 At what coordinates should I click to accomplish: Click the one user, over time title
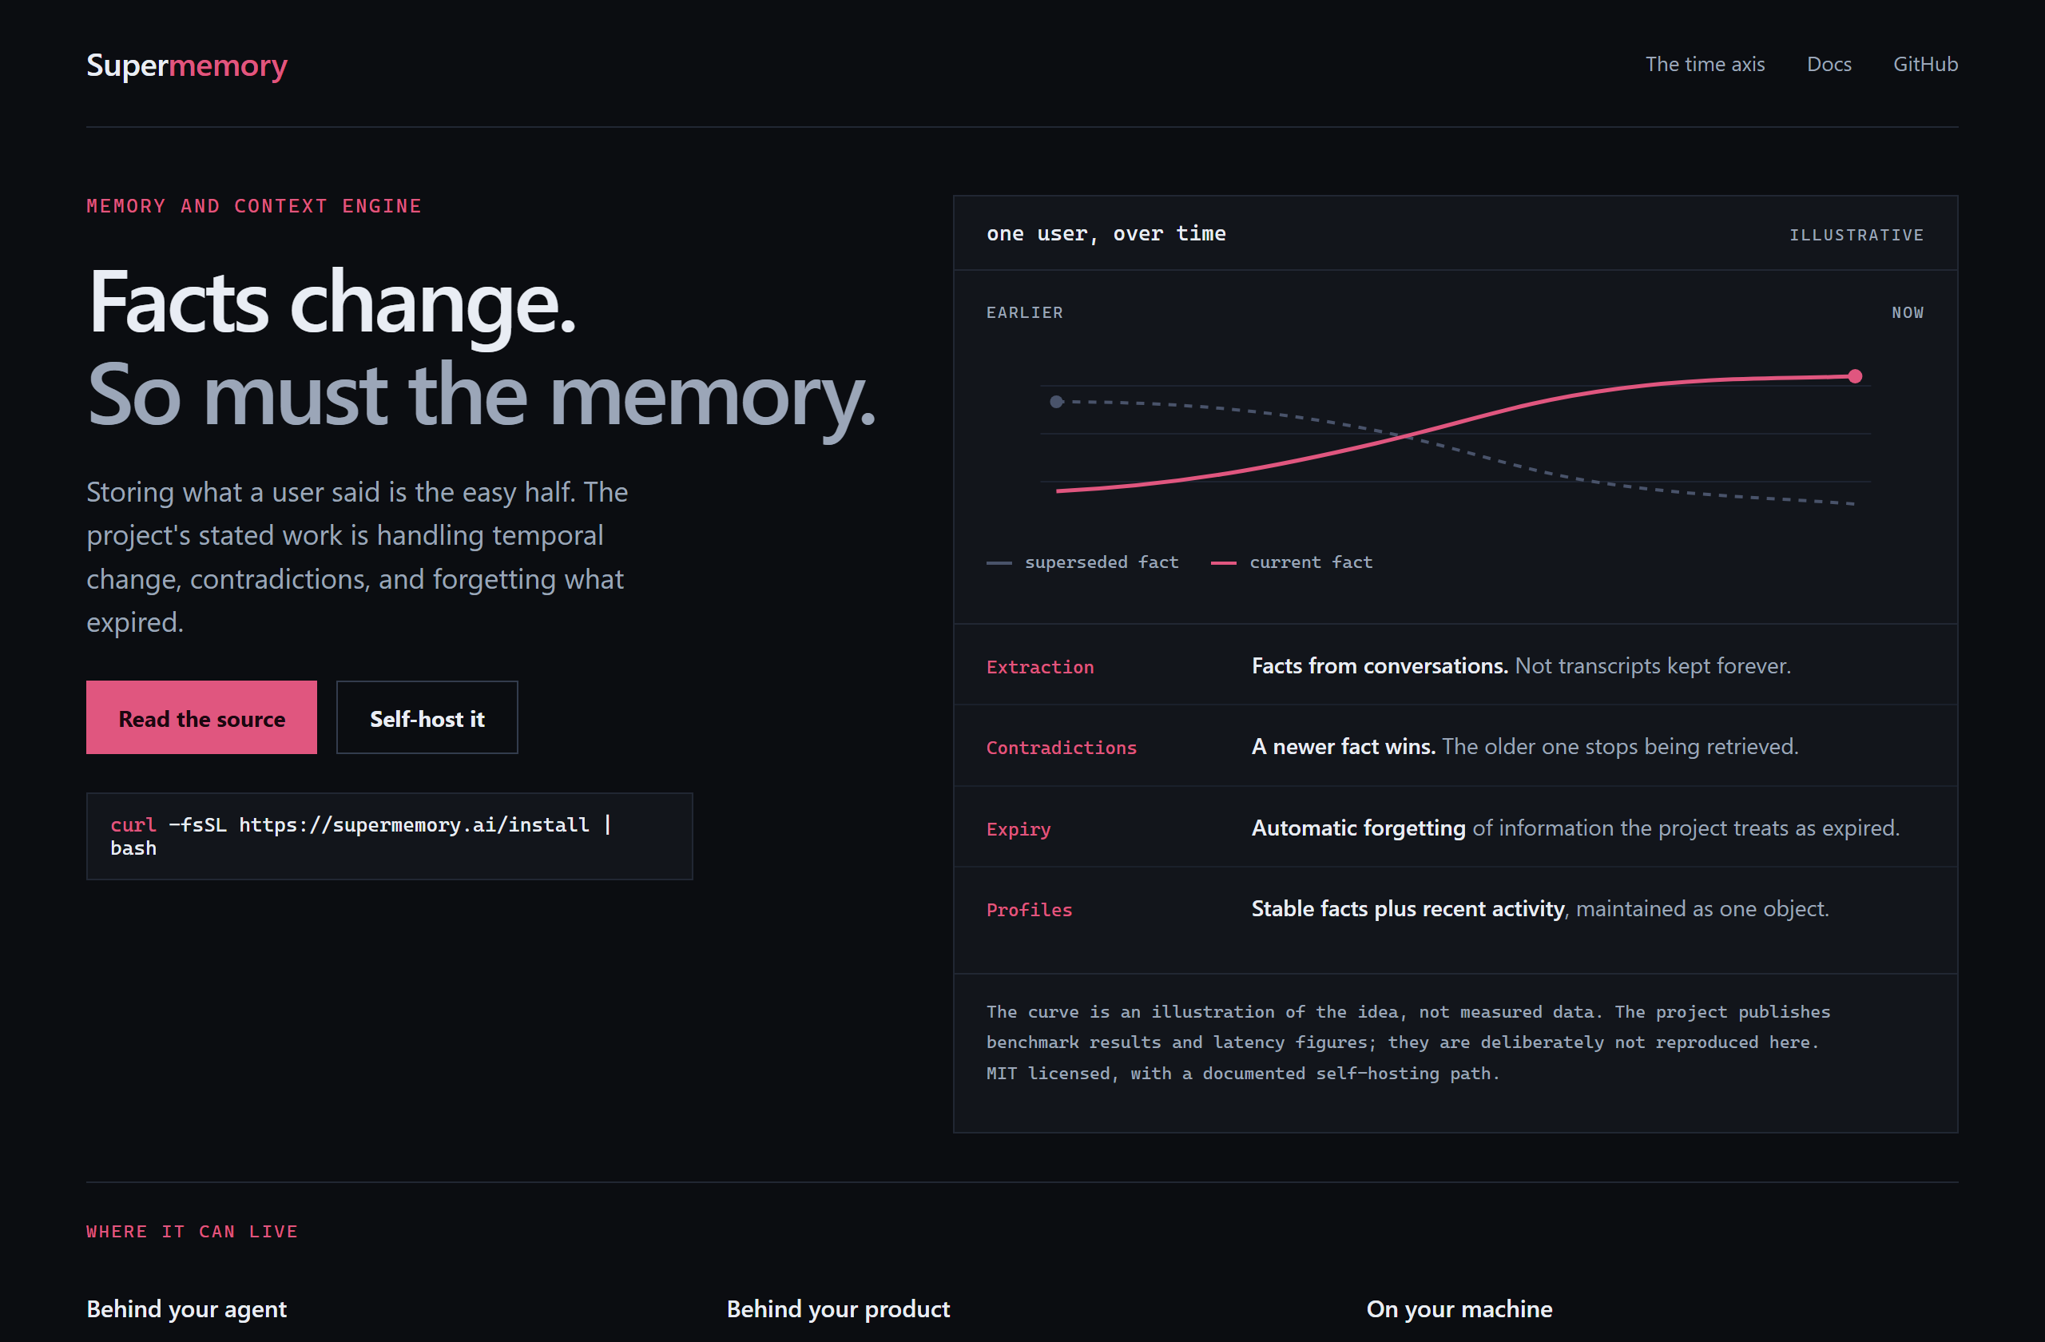(1106, 234)
